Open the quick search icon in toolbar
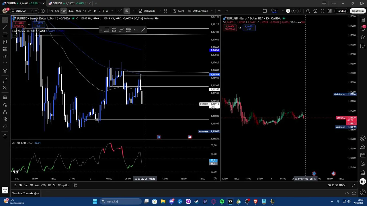Image resolution: width=367 pixels, height=206 pixels. pyautogui.click(x=308, y=11)
